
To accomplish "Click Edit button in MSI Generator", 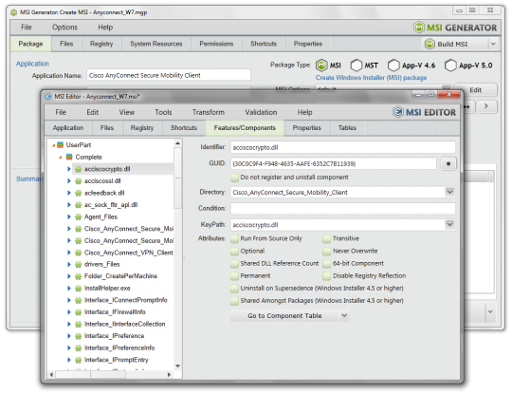I will click(x=475, y=90).
